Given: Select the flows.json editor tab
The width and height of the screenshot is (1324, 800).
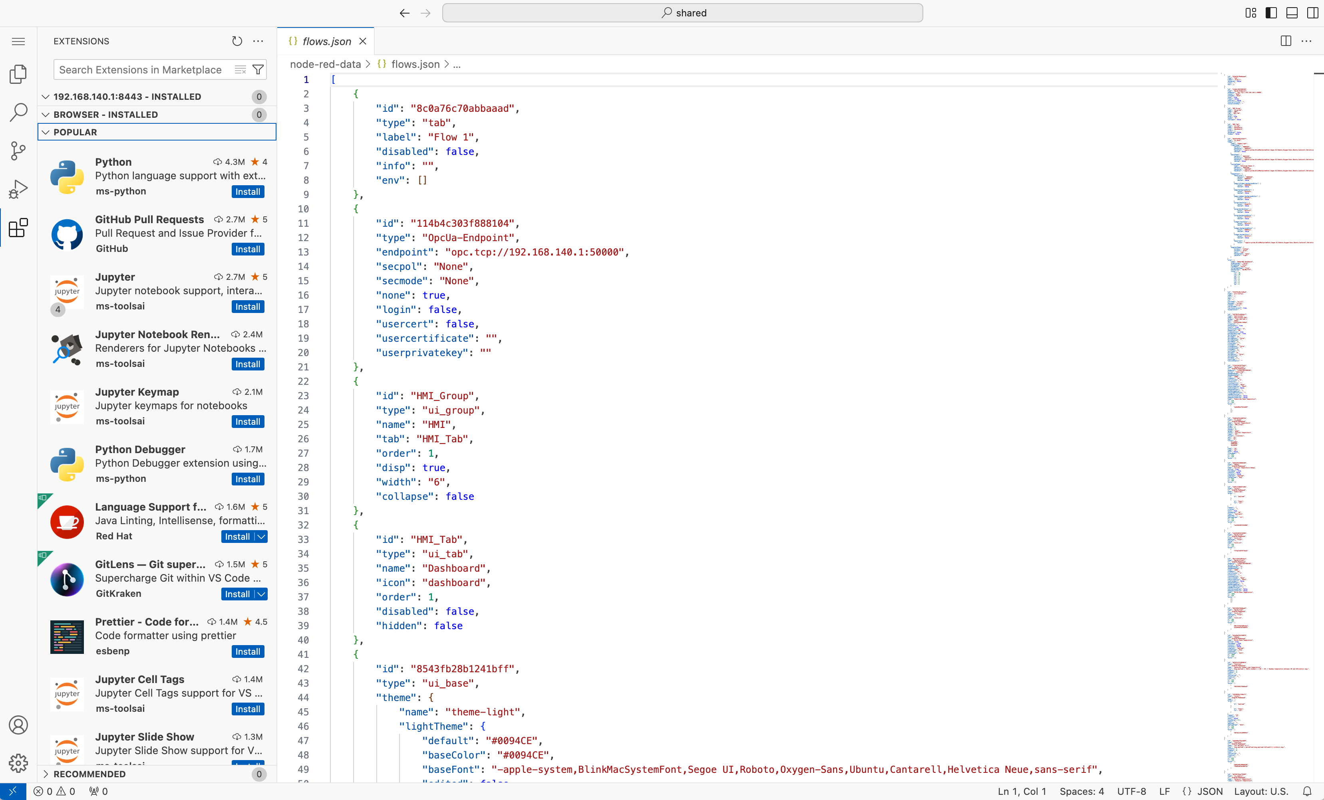Looking at the screenshot, I should (326, 42).
